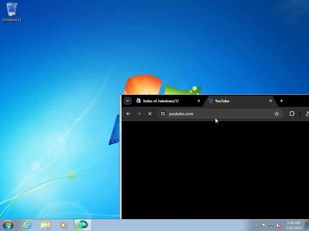Select the YouTube tab
The height and width of the screenshot is (231, 309).
pos(239,101)
